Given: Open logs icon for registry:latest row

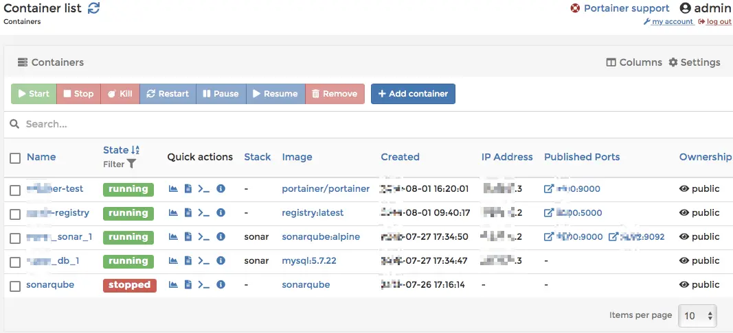Looking at the screenshot, I should point(188,212).
